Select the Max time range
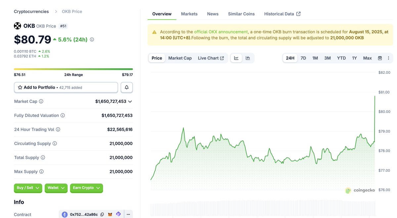397x218 pixels. pos(368,58)
